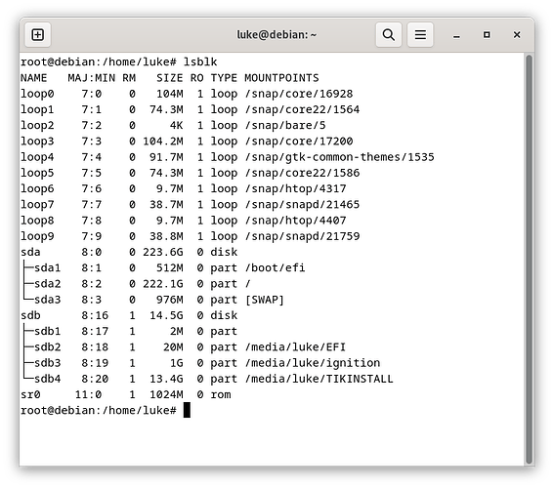Click the /media/luke/ignition mount point
Screen dimensions: 554x488
pyautogui.click(x=313, y=363)
